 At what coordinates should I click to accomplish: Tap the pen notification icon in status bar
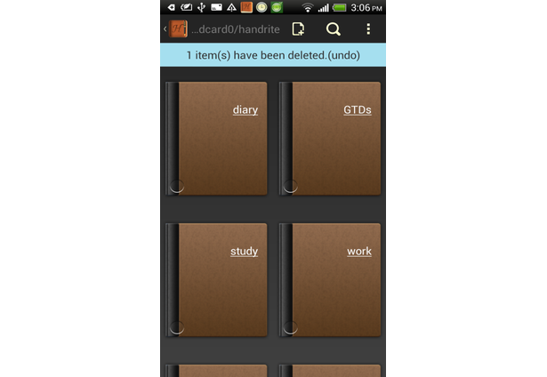[186, 7]
